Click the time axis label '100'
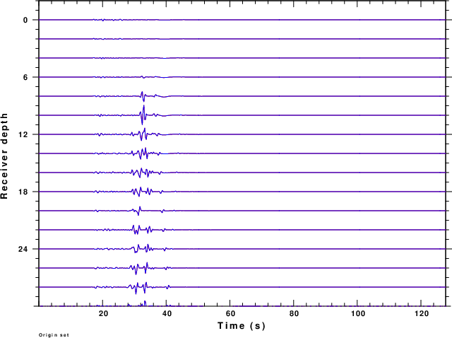The image size is (452, 338). click(358, 314)
